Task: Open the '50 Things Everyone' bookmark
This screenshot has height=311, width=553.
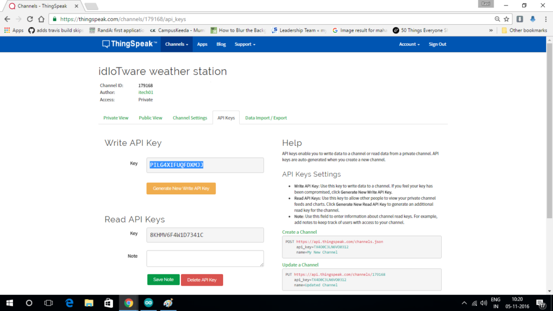Action: coord(420,30)
